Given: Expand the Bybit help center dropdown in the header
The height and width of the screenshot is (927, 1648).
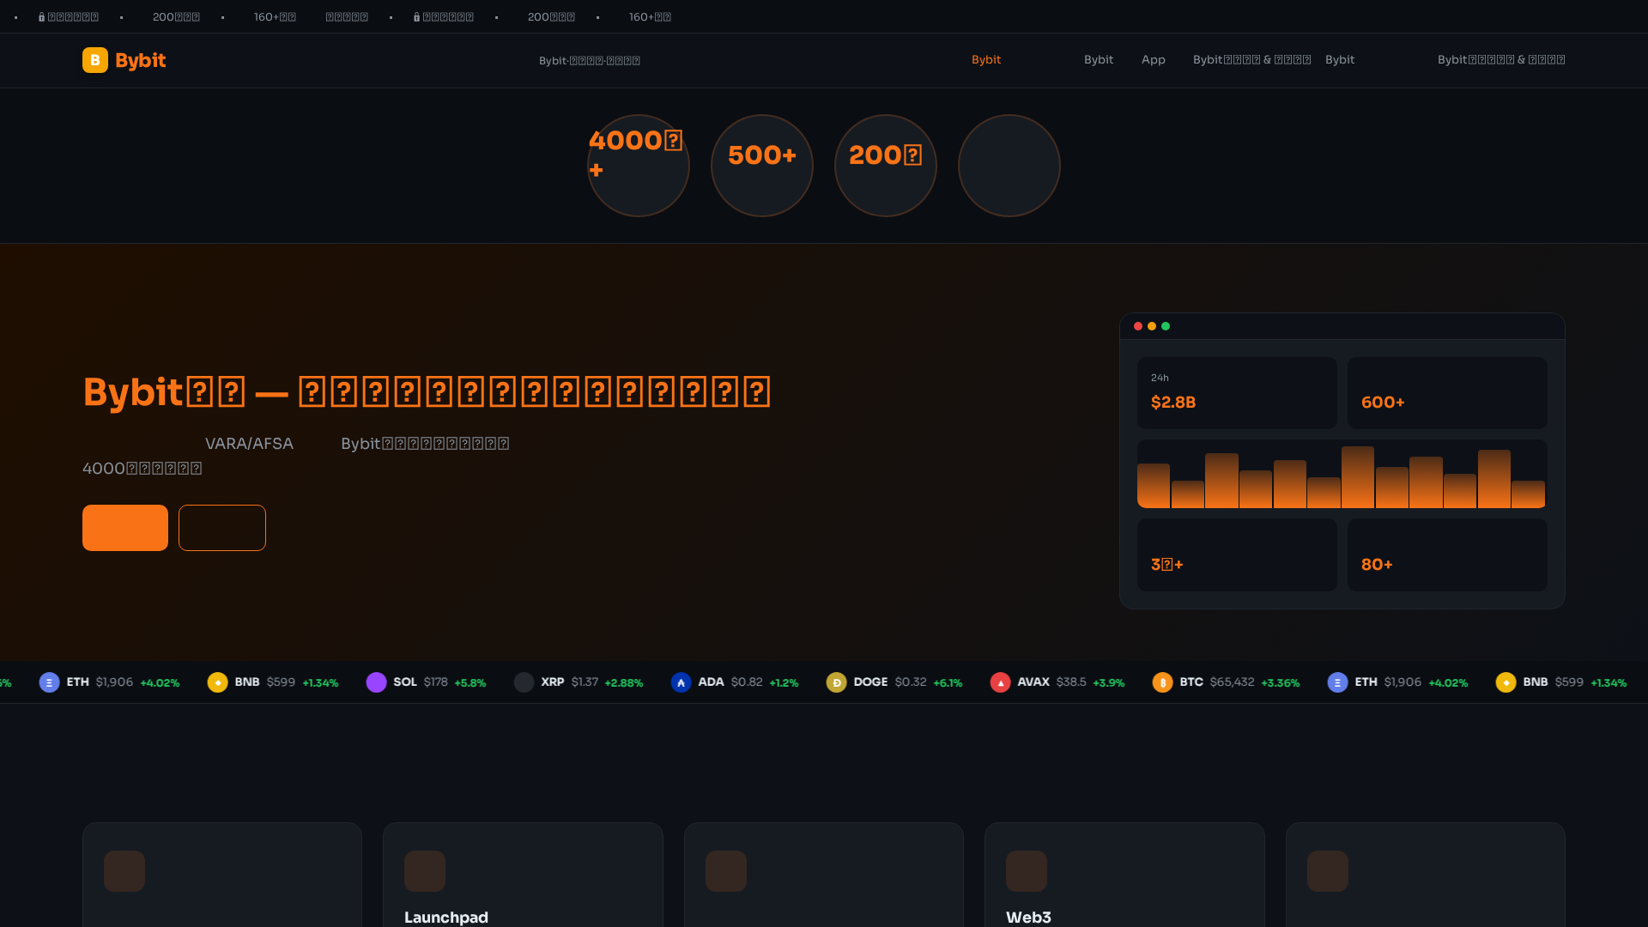Looking at the screenshot, I should [1251, 59].
